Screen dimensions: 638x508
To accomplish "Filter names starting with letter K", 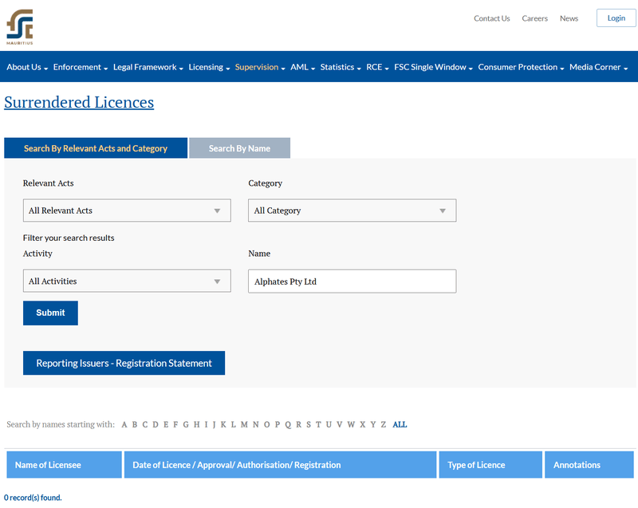I will pos(223,424).
